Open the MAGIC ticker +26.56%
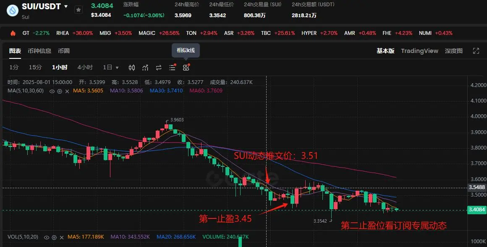The width and height of the screenshot is (487, 247). 159,33
